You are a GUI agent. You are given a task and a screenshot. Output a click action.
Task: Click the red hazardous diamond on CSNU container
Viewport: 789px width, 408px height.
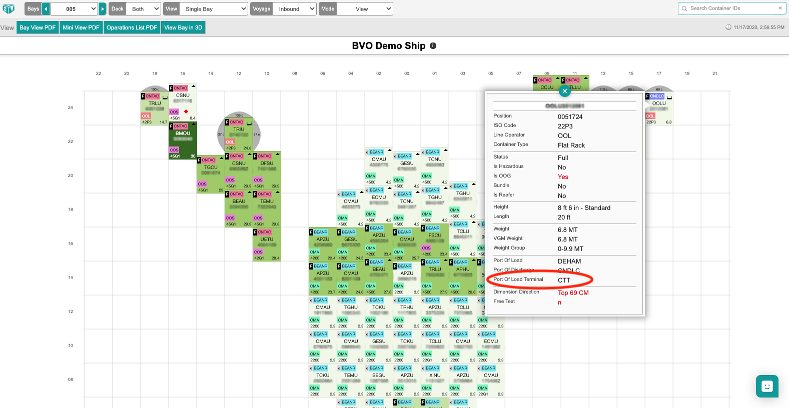coord(186,111)
